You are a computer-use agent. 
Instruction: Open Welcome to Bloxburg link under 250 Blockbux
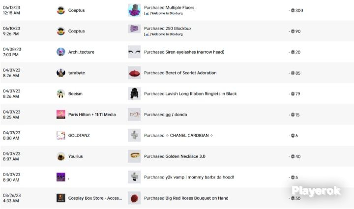163,34
